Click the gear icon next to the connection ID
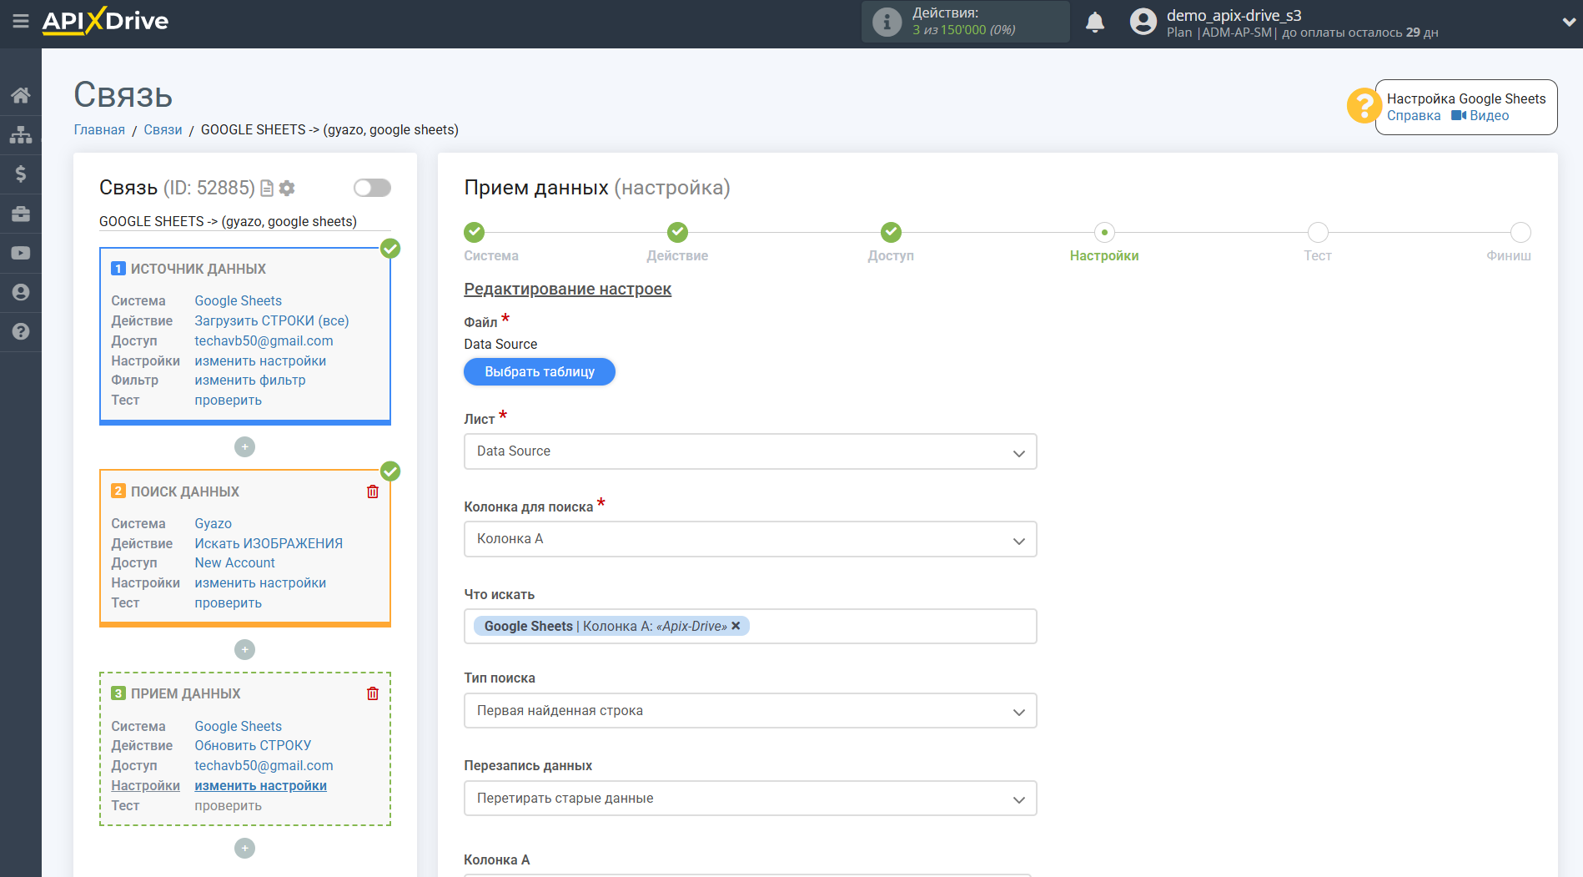 [x=287, y=189]
